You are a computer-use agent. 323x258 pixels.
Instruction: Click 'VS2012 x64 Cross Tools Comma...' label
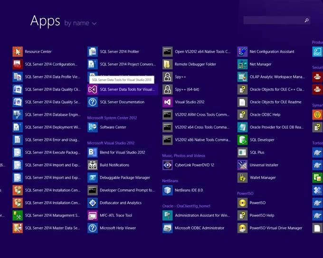click(202, 127)
